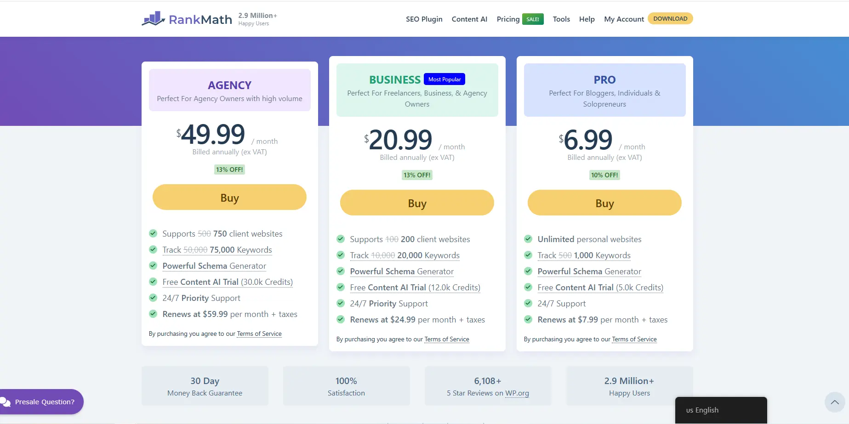Click the DOWNLOAD button in header
The width and height of the screenshot is (849, 424).
click(670, 18)
